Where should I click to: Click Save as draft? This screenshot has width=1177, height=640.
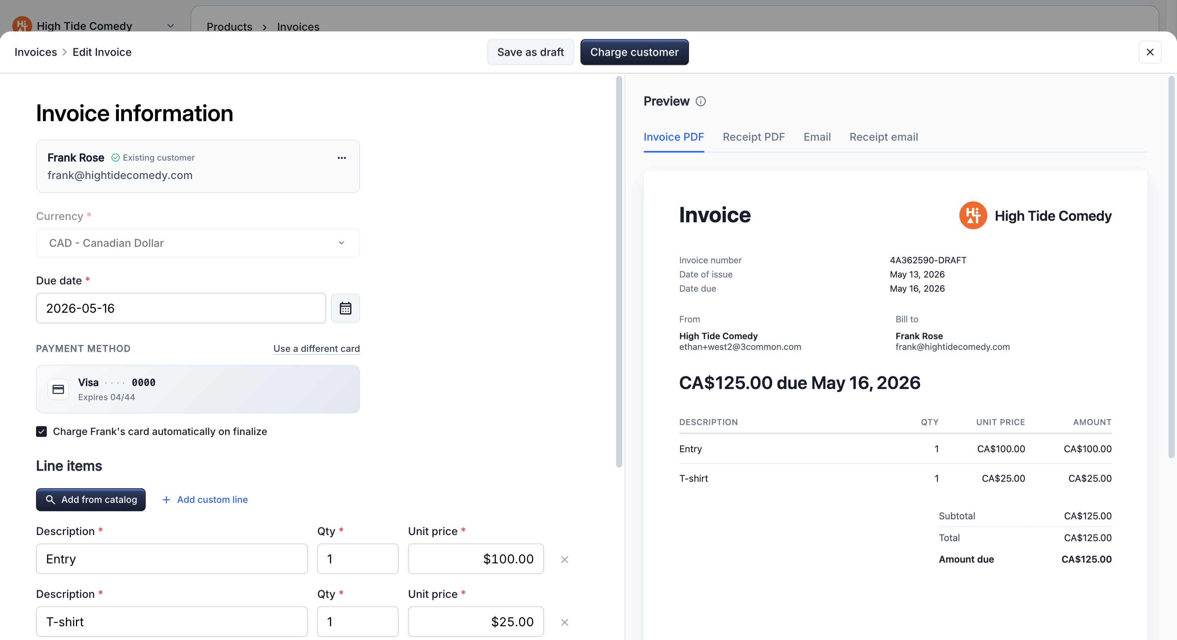[x=530, y=52]
